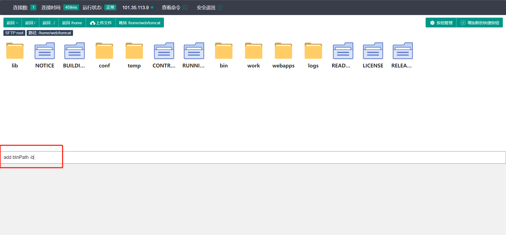
Task: Click 跳转 /home/web/tomcat shortcut button
Action: coord(140,23)
